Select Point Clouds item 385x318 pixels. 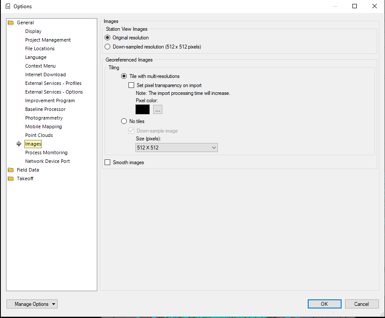[x=39, y=135]
